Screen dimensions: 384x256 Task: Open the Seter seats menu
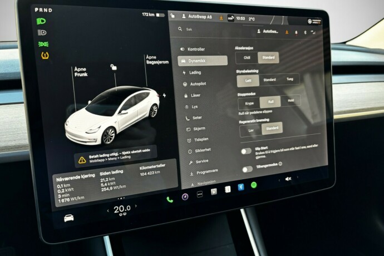[194, 118]
